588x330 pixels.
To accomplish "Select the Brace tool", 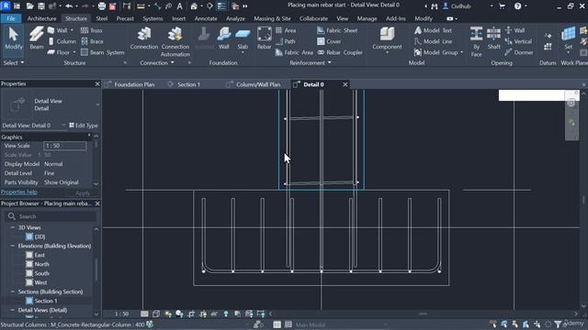I will tap(92, 41).
